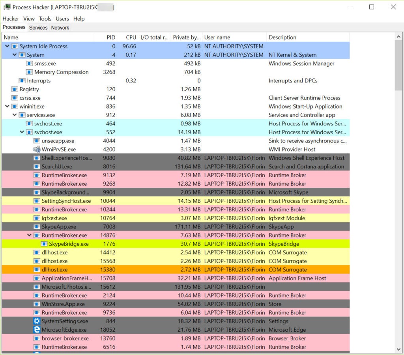This screenshot has width=404, height=355.
Task: Click the services.exe process icon
Action: coord(22,115)
